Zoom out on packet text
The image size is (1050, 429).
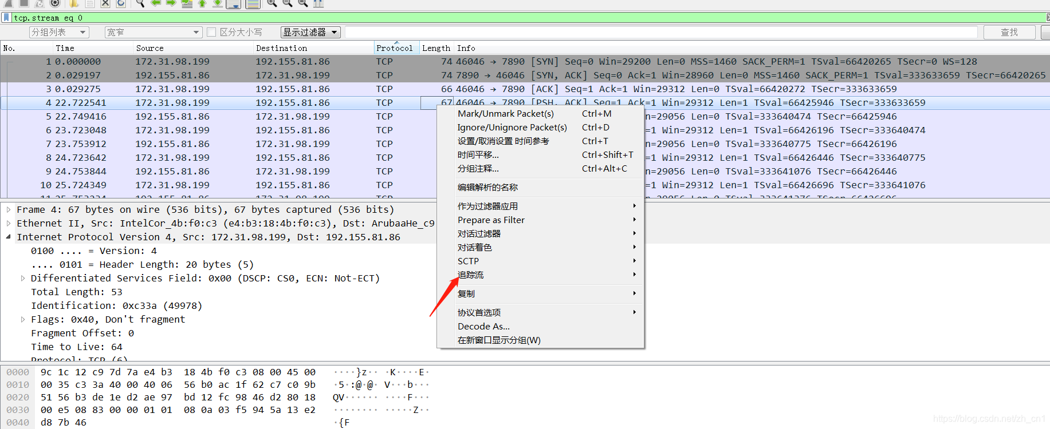(x=288, y=3)
